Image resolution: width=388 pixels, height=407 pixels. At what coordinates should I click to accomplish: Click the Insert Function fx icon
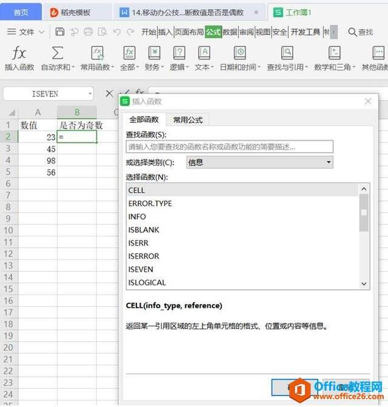coord(19,53)
